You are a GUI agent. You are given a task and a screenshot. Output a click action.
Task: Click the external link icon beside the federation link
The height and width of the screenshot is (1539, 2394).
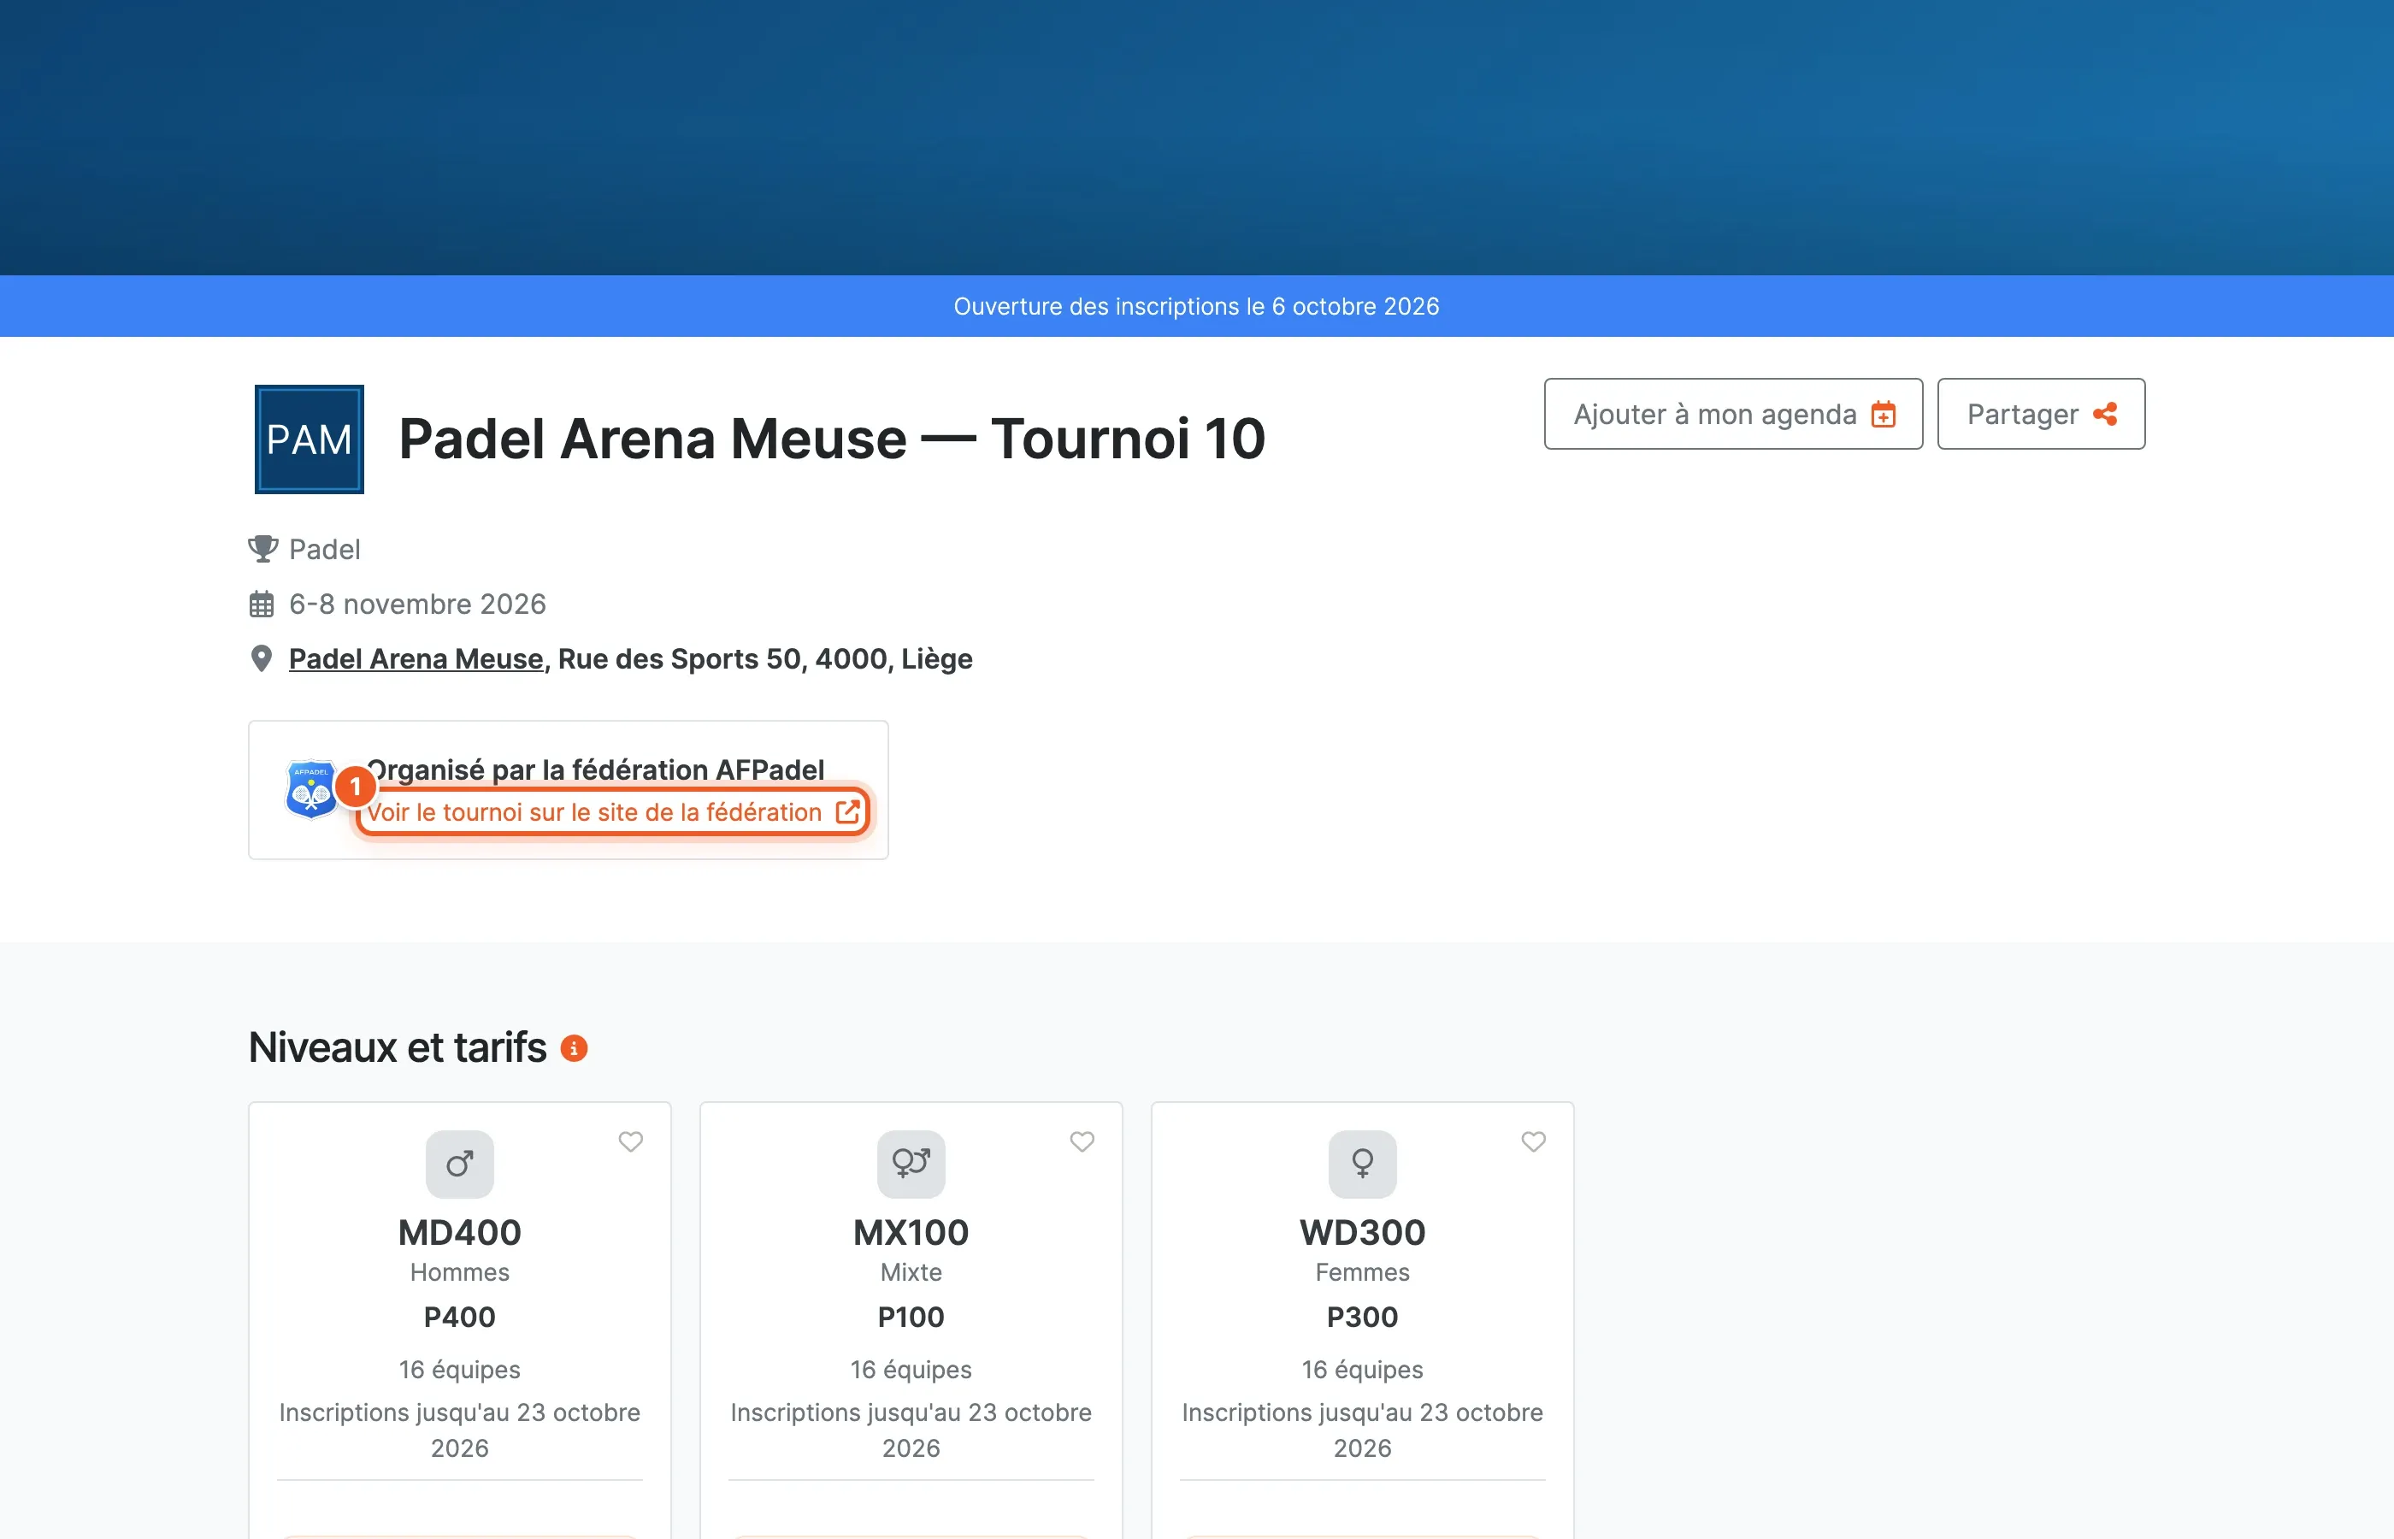tap(847, 811)
